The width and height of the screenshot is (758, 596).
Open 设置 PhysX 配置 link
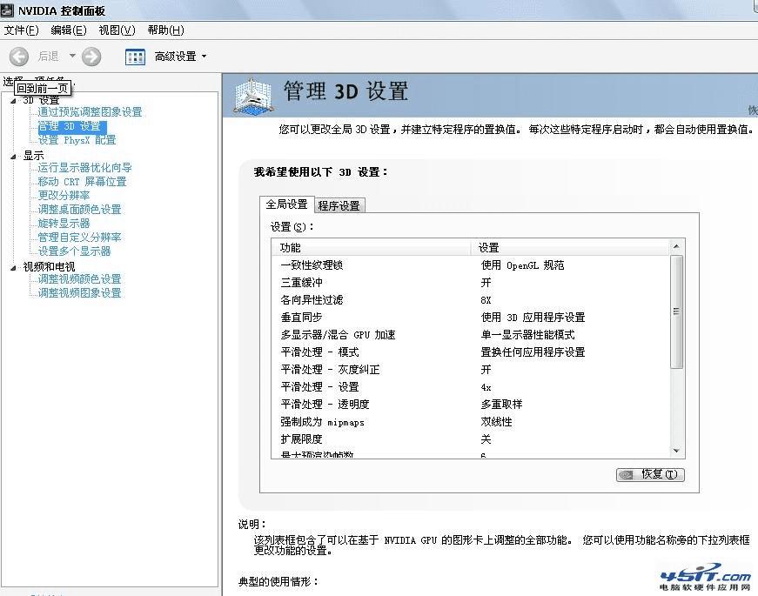point(77,140)
